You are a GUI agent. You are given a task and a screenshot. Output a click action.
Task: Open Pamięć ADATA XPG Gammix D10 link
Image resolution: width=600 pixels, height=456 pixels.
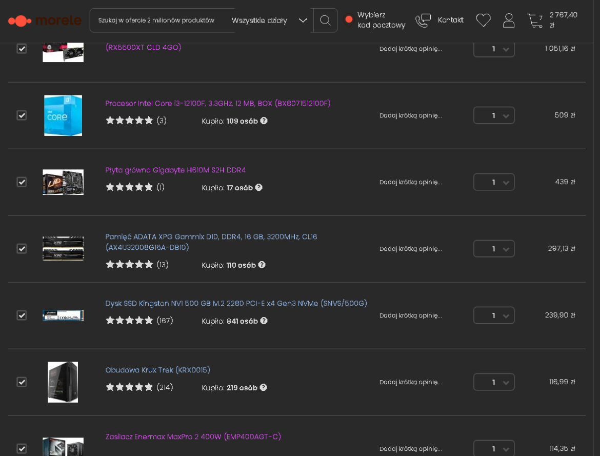pos(211,242)
